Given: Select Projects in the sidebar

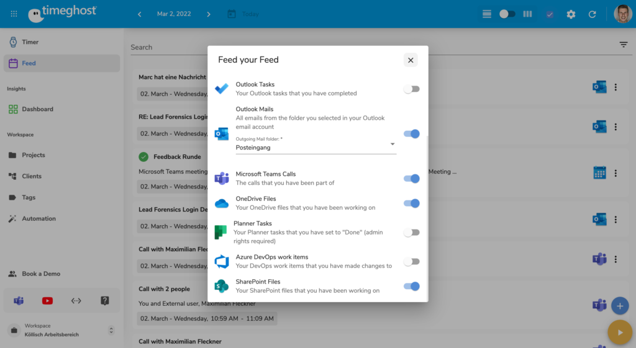Looking at the screenshot, I should click(34, 155).
